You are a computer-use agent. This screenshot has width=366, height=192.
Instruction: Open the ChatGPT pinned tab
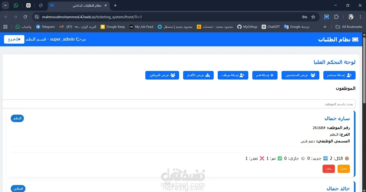28,5
